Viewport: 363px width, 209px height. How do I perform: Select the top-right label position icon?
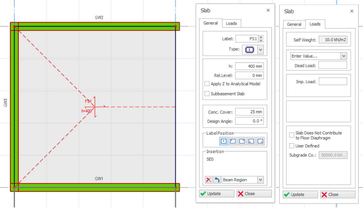coord(242,141)
